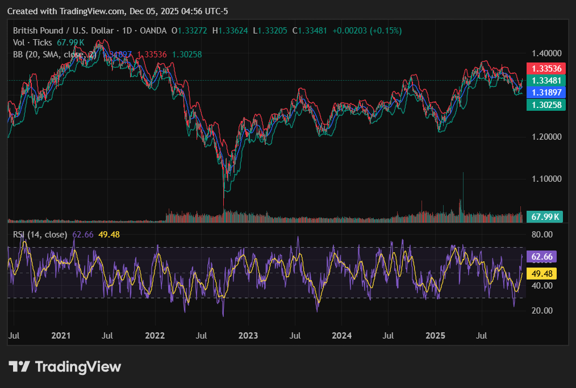Click the 2025 label on the time axis
Viewport: 576px width, 388px height.
(x=435, y=336)
